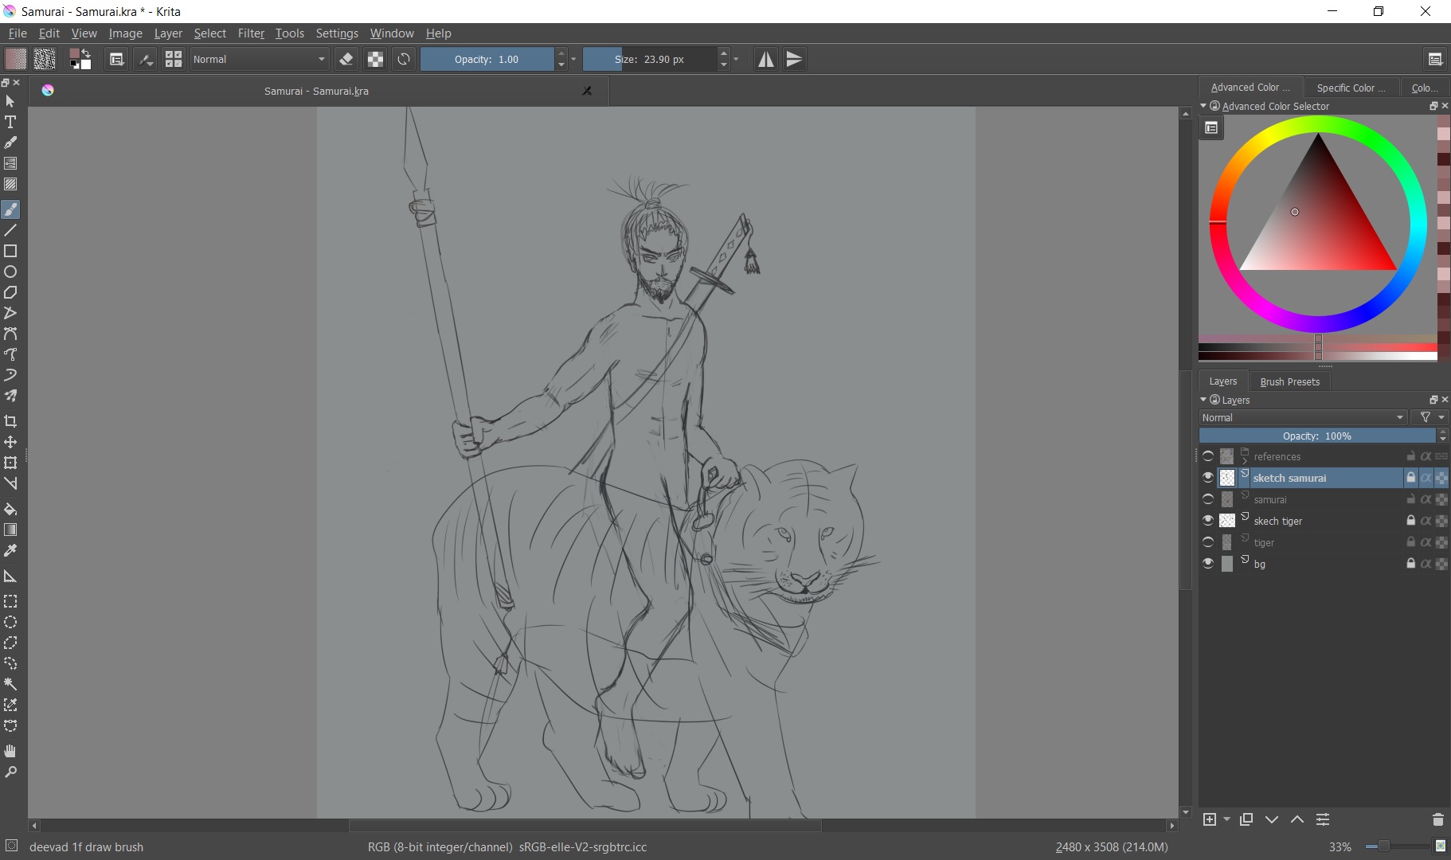The image size is (1451, 860).
Task: Switch to the Brush Presets tab
Action: point(1289,381)
